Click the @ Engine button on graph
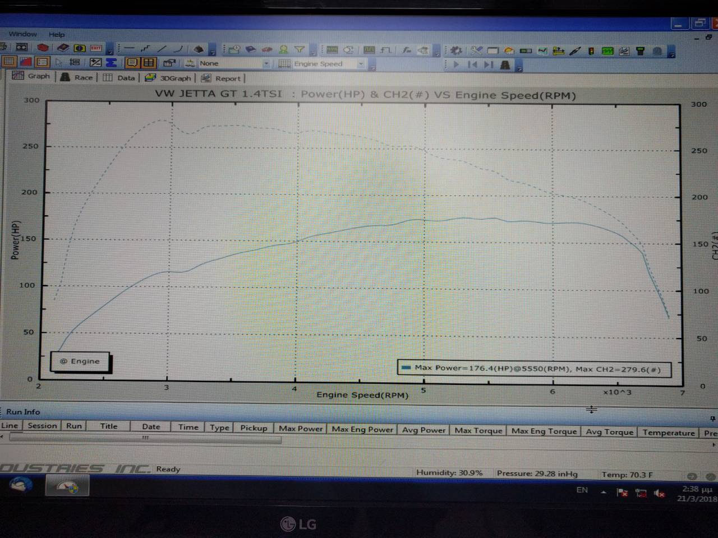This screenshot has height=538, width=718. (80, 361)
